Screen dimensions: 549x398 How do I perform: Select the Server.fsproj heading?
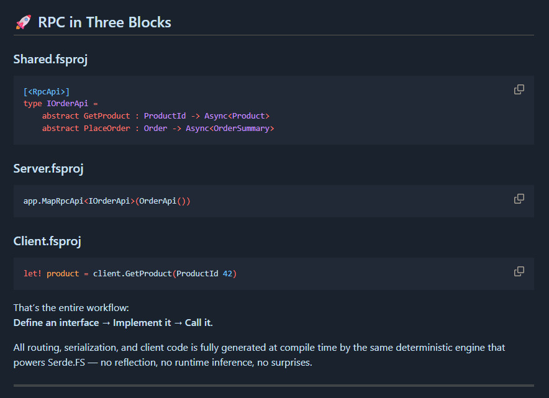point(48,168)
